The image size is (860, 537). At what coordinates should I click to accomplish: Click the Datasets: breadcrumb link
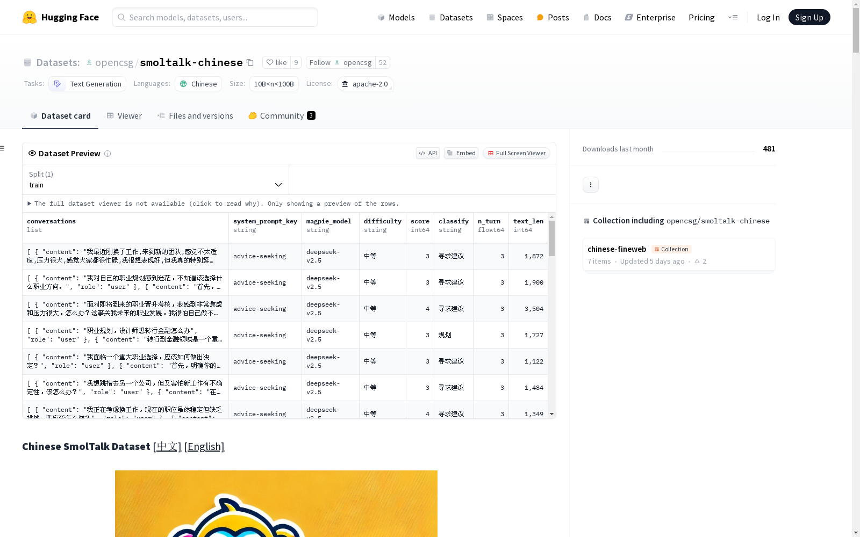[58, 63]
